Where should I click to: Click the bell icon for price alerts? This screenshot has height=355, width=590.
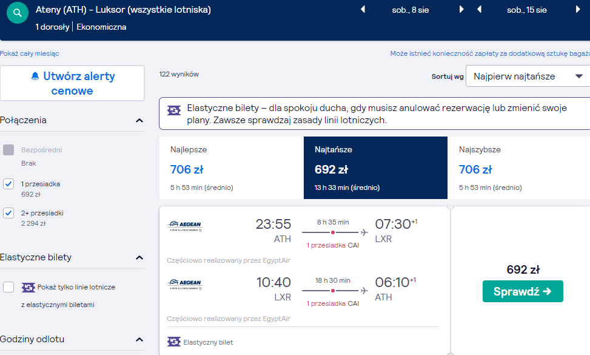point(35,76)
